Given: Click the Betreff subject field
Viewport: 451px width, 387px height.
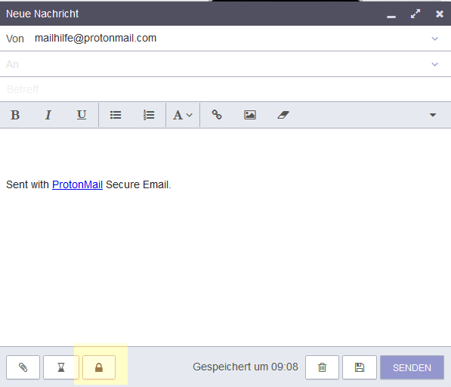Looking at the screenshot, I should [x=225, y=89].
